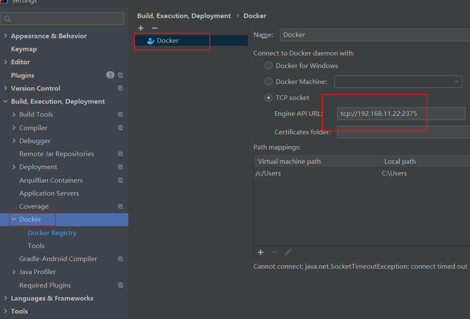Collapse the Build, Execution, Deployment section
Image resolution: width=470 pixels, height=319 pixels.
[5, 101]
